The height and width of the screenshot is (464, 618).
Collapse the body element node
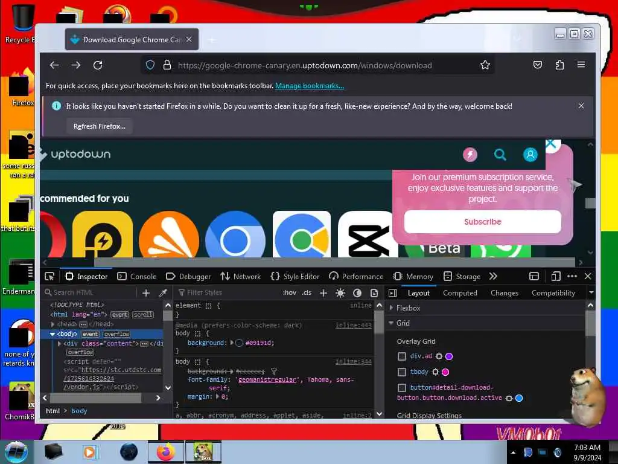[x=52, y=333]
